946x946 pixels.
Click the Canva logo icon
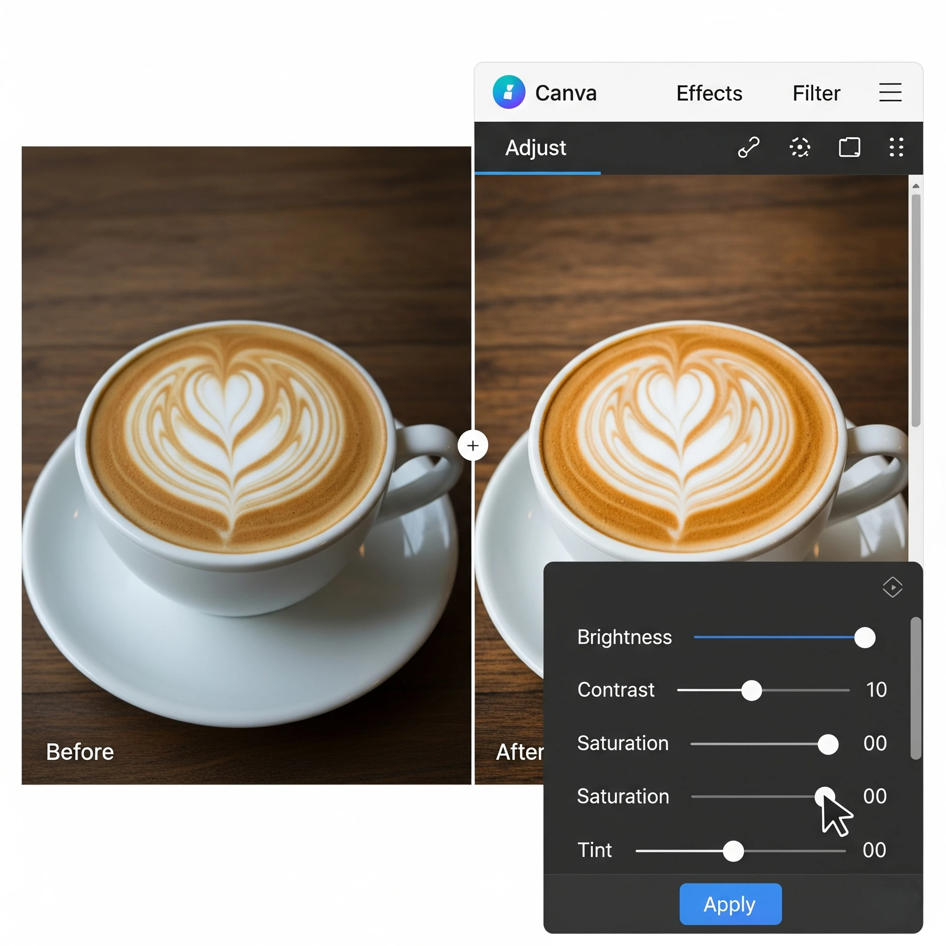509,92
